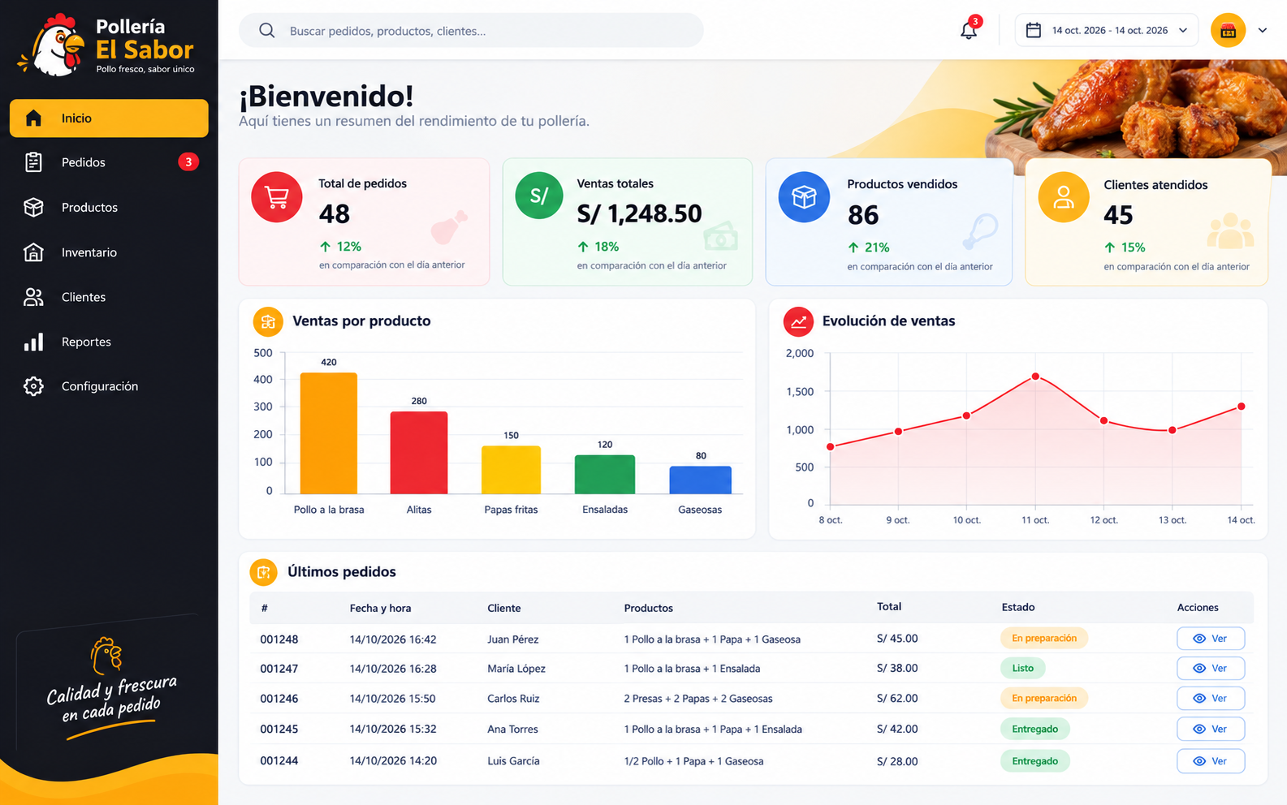1287x805 pixels.
Task: Open the Clientes sidebar section
Action: click(x=109, y=297)
